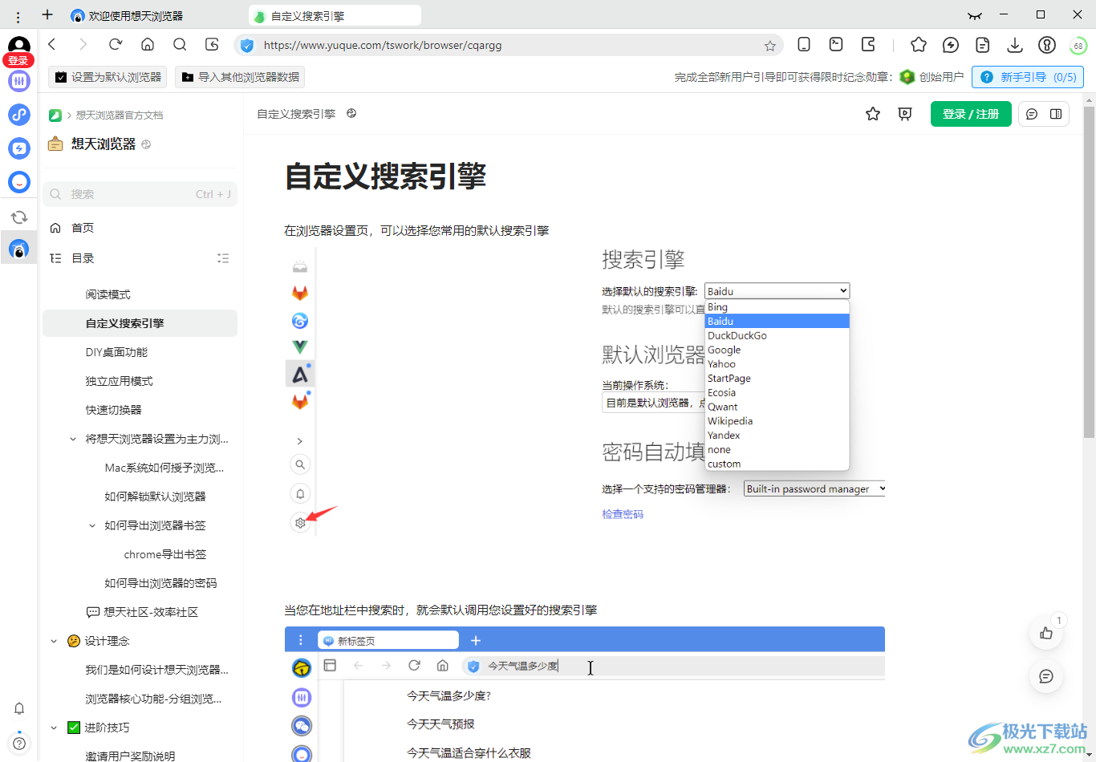Go to the browser home page
This screenshot has height=762, width=1096.
148,45
